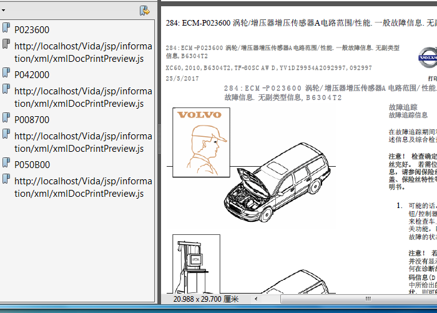This screenshot has width=437, height=313.
Task: Click bookmark icon beside P023600
Action: coord(6,27)
